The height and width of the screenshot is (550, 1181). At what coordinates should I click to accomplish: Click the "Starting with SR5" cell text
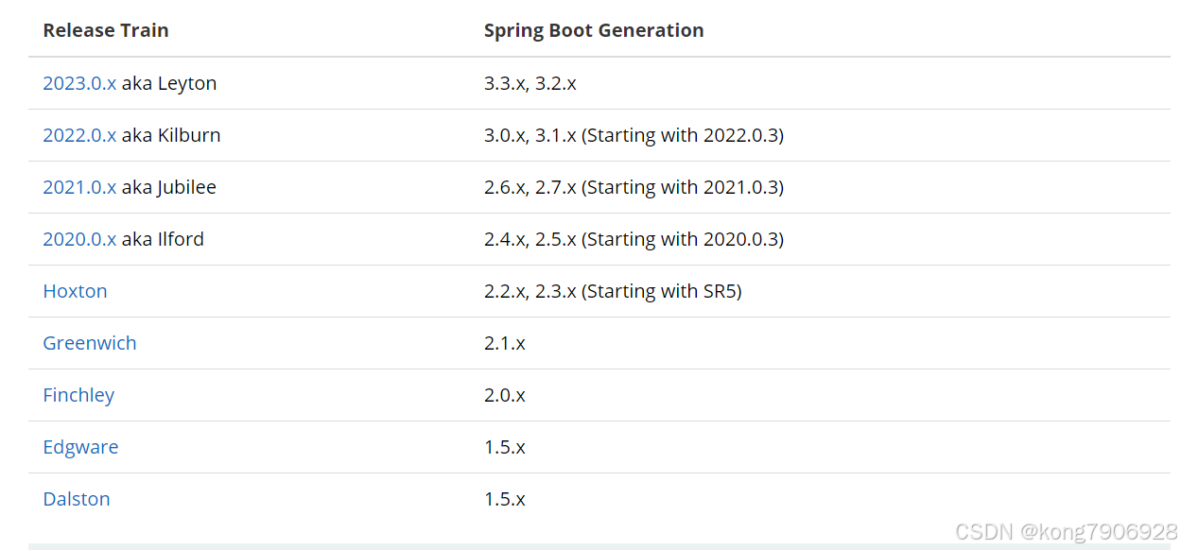click(662, 291)
